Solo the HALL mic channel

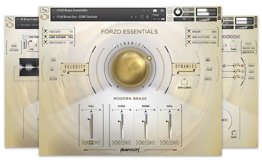[x=162, y=143]
